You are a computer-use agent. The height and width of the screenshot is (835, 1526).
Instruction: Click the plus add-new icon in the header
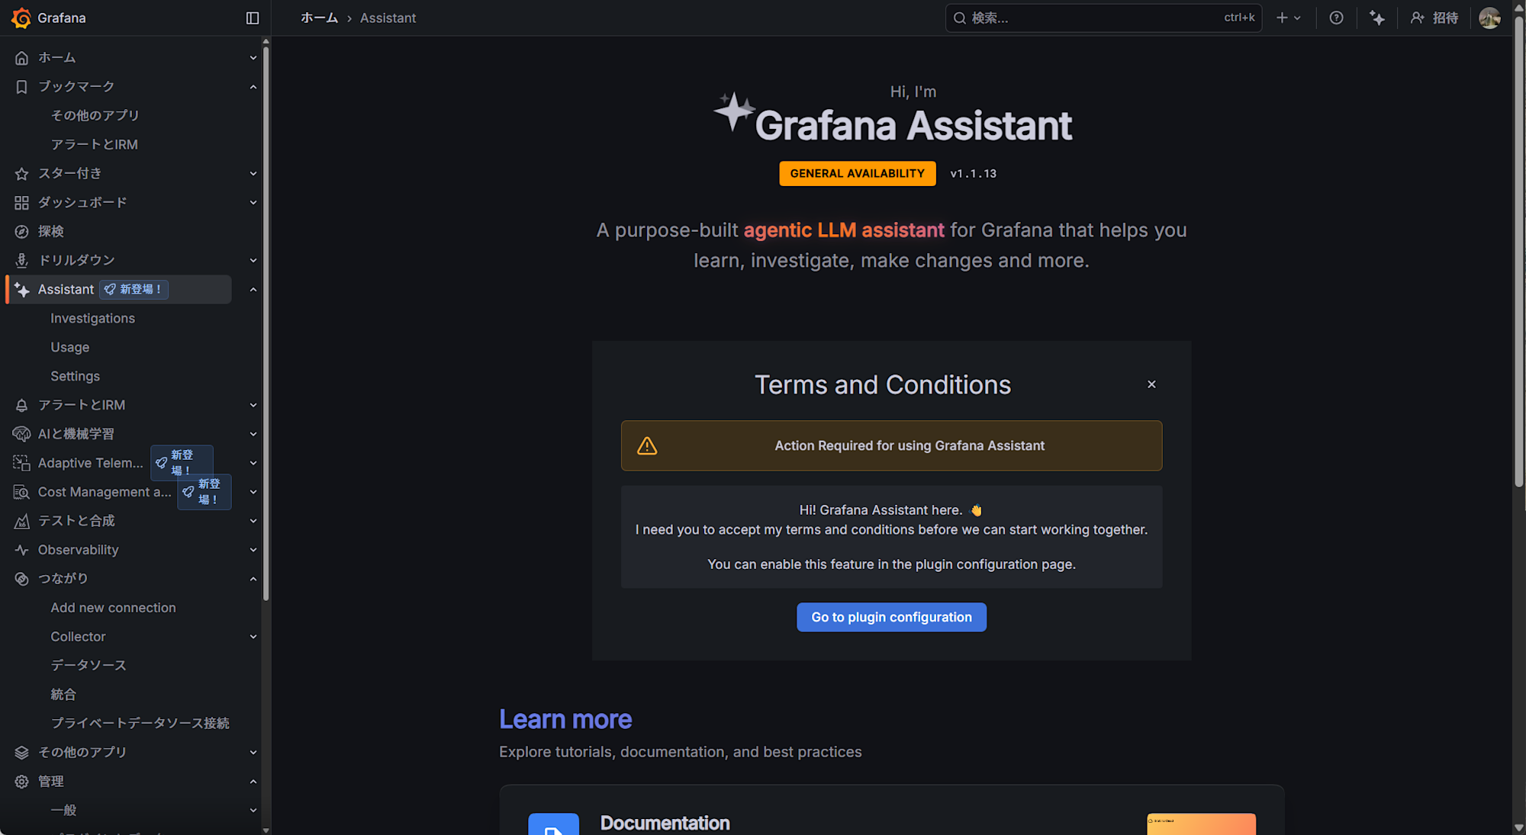tap(1282, 18)
